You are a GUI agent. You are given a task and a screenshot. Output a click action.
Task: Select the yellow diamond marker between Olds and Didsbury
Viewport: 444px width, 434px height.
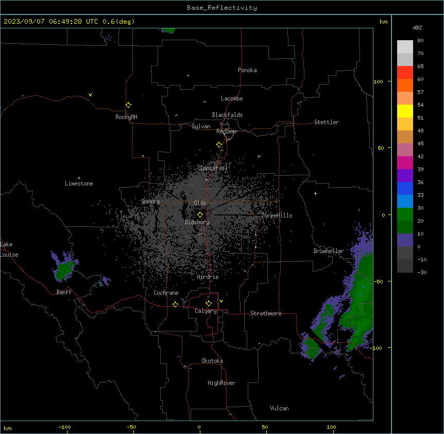click(x=200, y=215)
